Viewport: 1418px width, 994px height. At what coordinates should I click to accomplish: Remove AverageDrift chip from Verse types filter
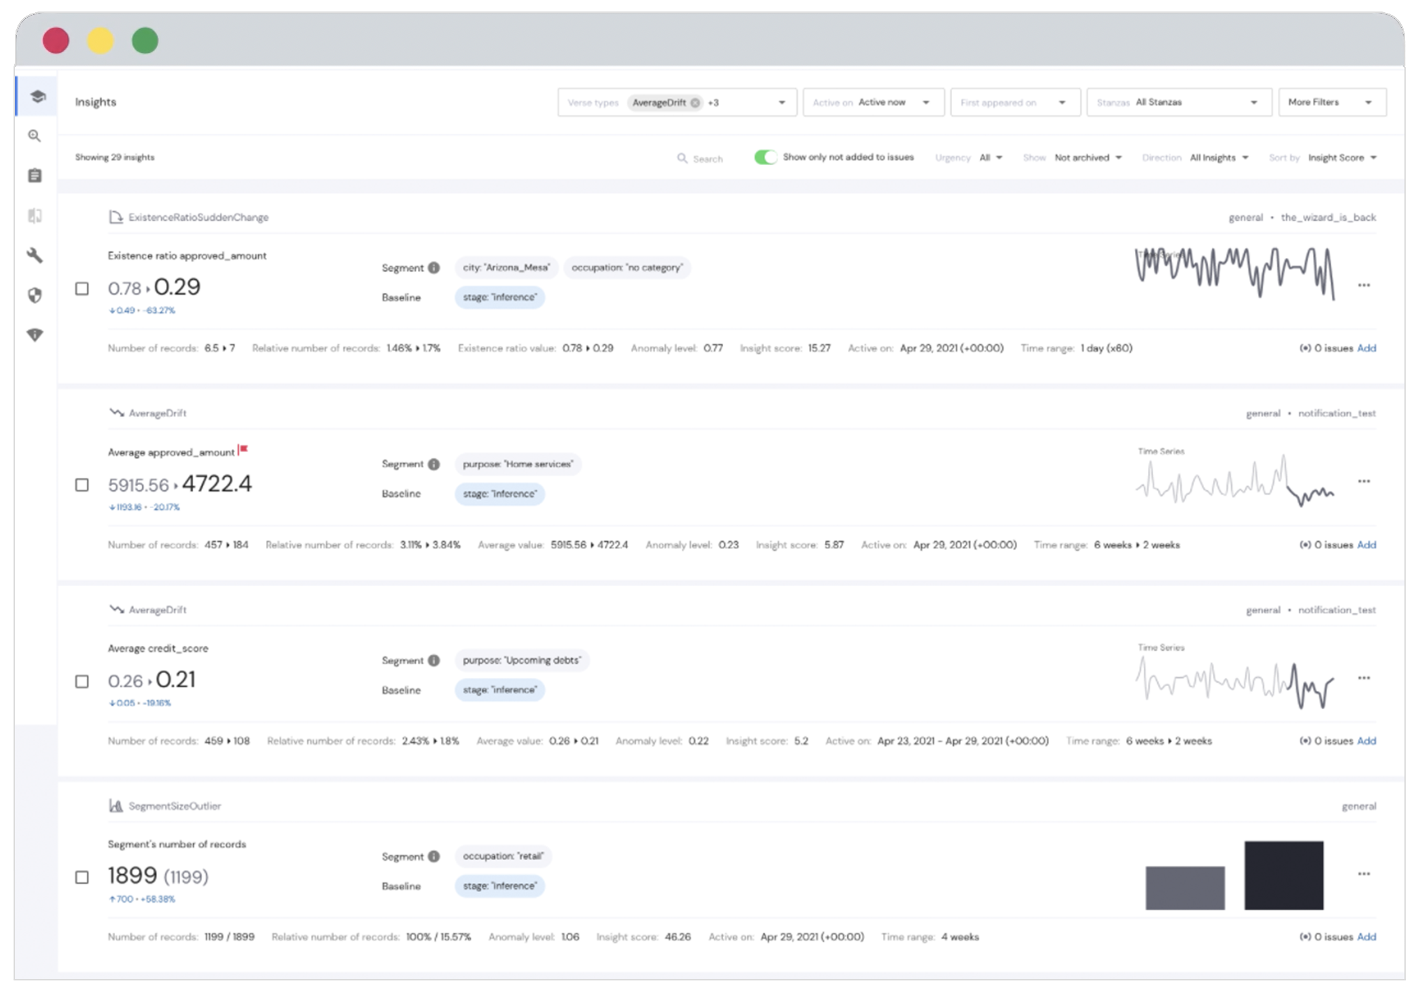pos(694,102)
